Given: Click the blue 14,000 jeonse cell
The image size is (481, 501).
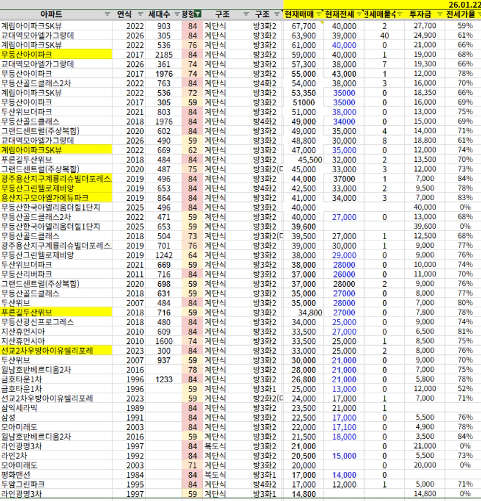Looking at the screenshot, I should [x=344, y=474].
